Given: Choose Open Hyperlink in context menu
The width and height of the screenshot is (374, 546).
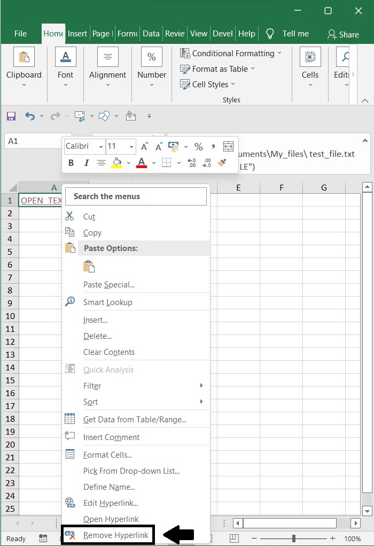Looking at the screenshot, I should tap(136, 519).
